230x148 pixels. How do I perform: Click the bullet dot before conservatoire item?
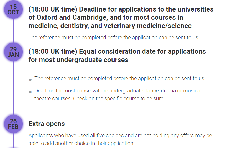(x=30, y=92)
